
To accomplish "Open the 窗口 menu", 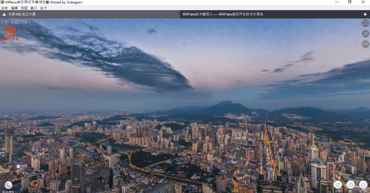I will point(34,8).
